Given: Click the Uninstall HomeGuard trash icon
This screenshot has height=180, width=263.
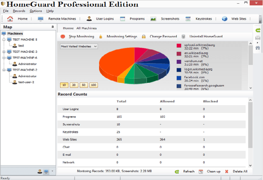Looking at the screenshot, I should coord(183,37).
